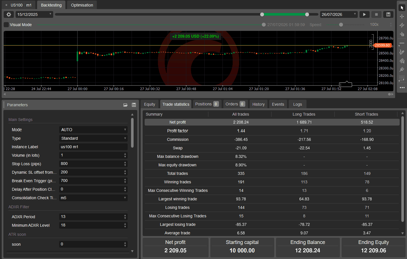
Task: Select the cursor pointer tool
Action: coord(402,8)
